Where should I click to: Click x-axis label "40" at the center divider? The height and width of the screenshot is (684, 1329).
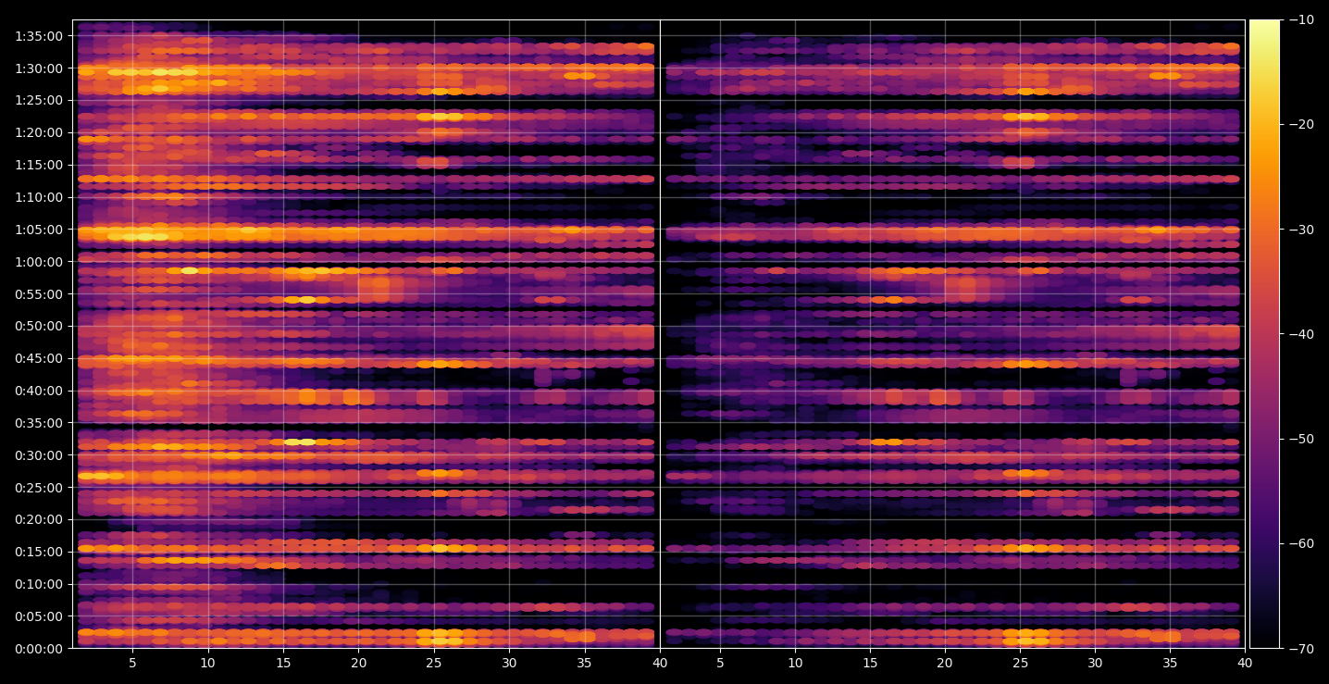point(660,664)
